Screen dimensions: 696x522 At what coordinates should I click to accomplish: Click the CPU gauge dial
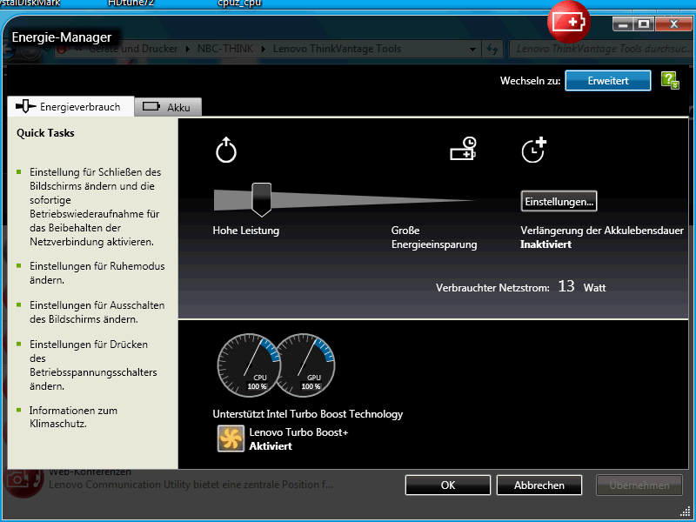coord(249,365)
